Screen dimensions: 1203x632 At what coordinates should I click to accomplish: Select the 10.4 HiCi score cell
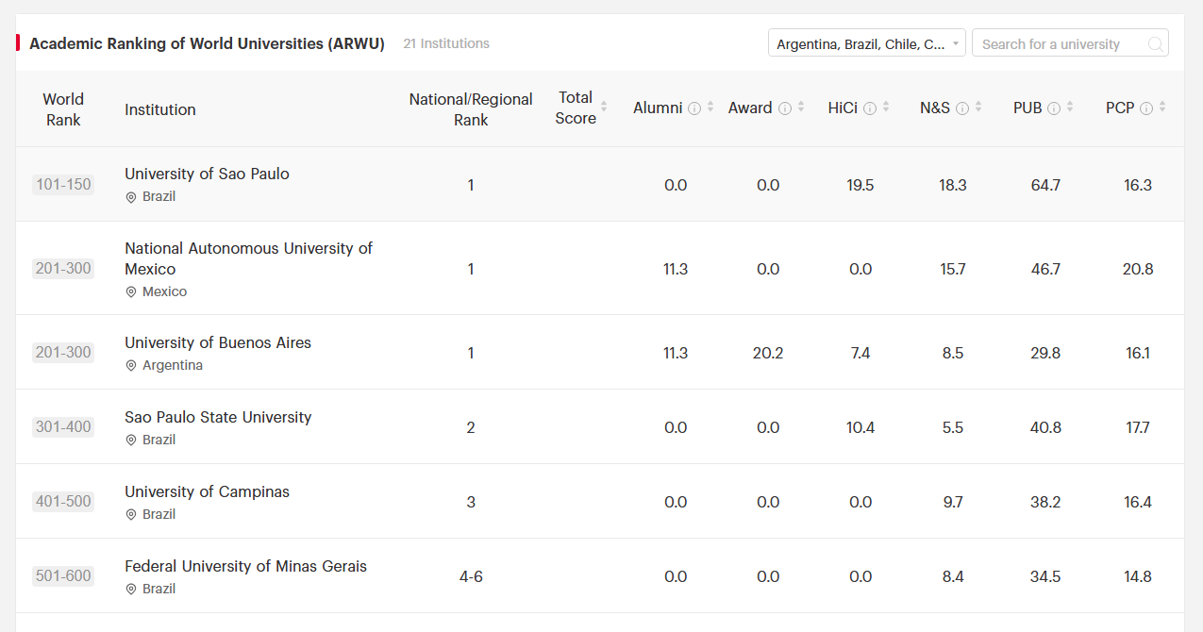pyautogui.click(x=860, y=427)
